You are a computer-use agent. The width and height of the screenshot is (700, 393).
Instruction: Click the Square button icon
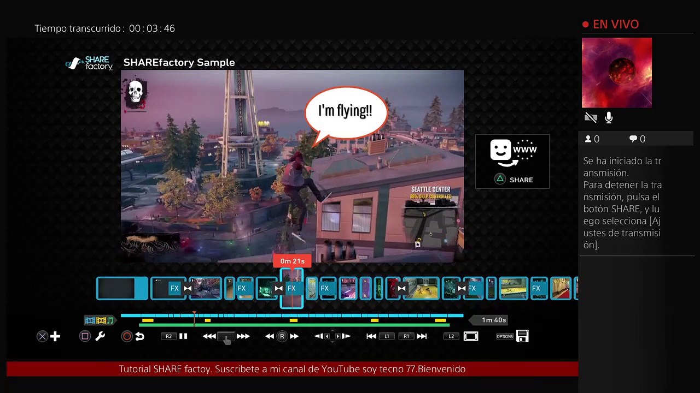click(85, 336)
